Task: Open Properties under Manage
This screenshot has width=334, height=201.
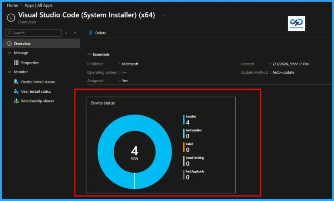Action: click(x=30, y=63)
